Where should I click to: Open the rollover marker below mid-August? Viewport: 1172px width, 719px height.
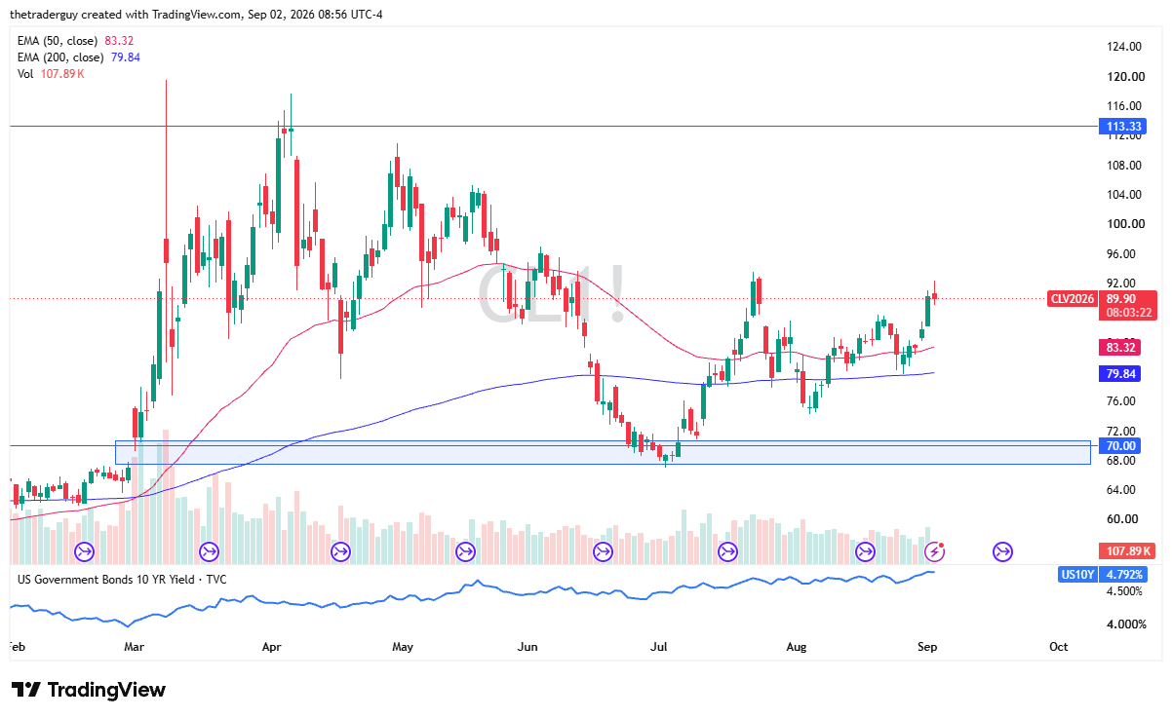865,552
